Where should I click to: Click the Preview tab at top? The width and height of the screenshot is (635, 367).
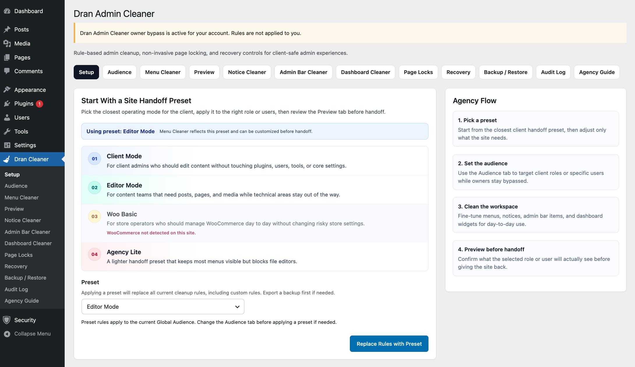click(204, 72)
